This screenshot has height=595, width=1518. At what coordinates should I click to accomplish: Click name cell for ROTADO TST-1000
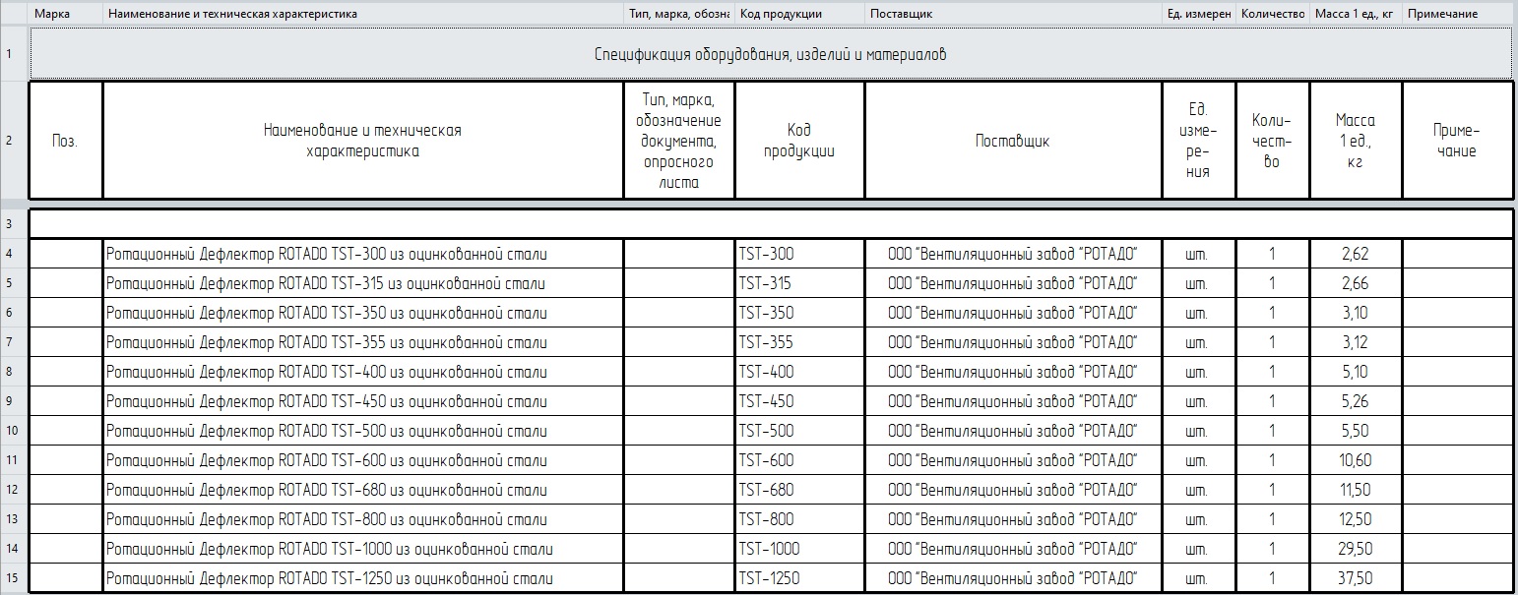[x=363, y=549]
